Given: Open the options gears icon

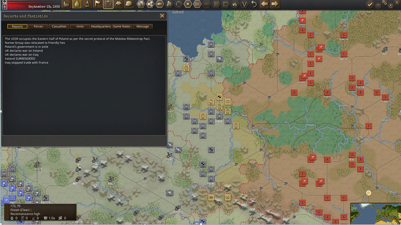Looking at the screenshot, I should point(384,2).
